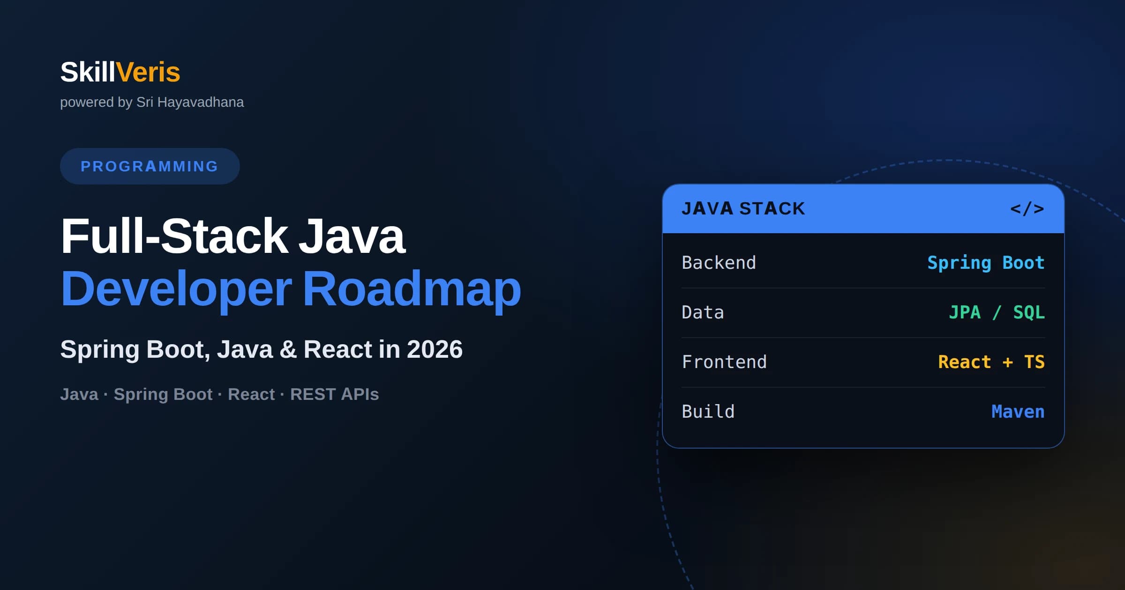1125x590 pixels.
Task: Click the code brackets icon in Java Stack header
Action: tap(1027, 208)
